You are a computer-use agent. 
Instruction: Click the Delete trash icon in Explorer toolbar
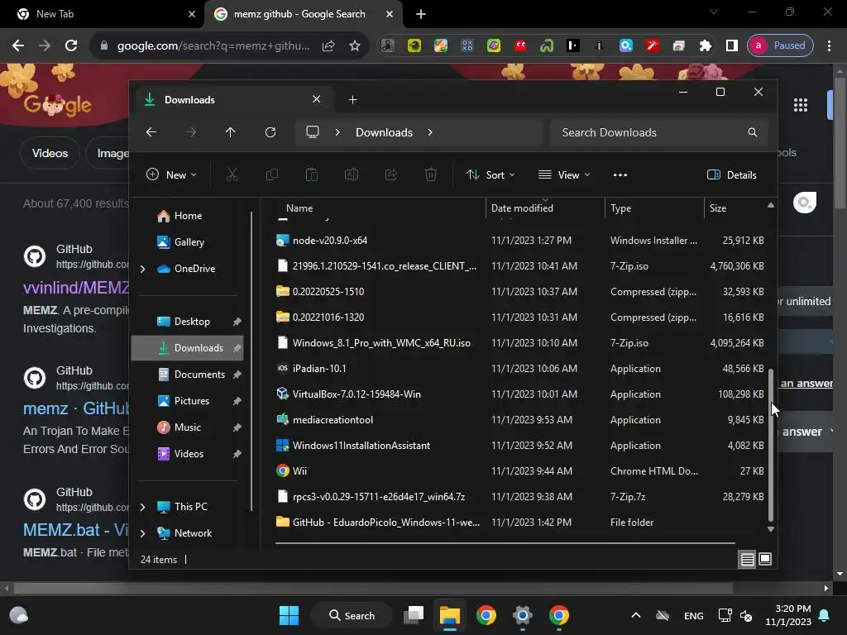[430, 174]
